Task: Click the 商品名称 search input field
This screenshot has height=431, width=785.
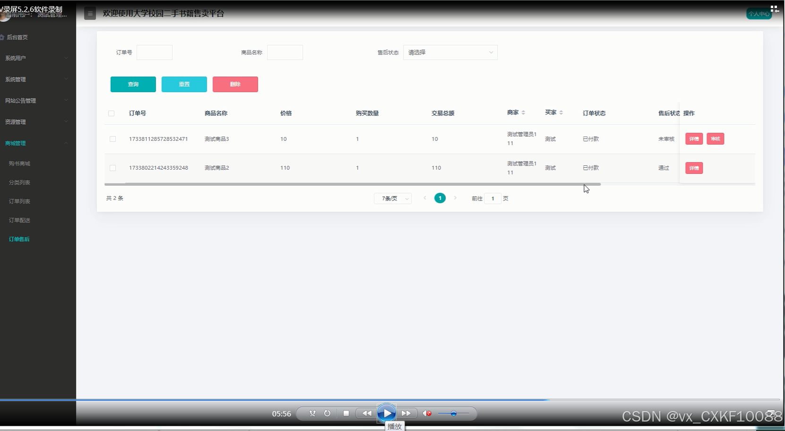Action: pyautogui.click(x=285, y=52)
